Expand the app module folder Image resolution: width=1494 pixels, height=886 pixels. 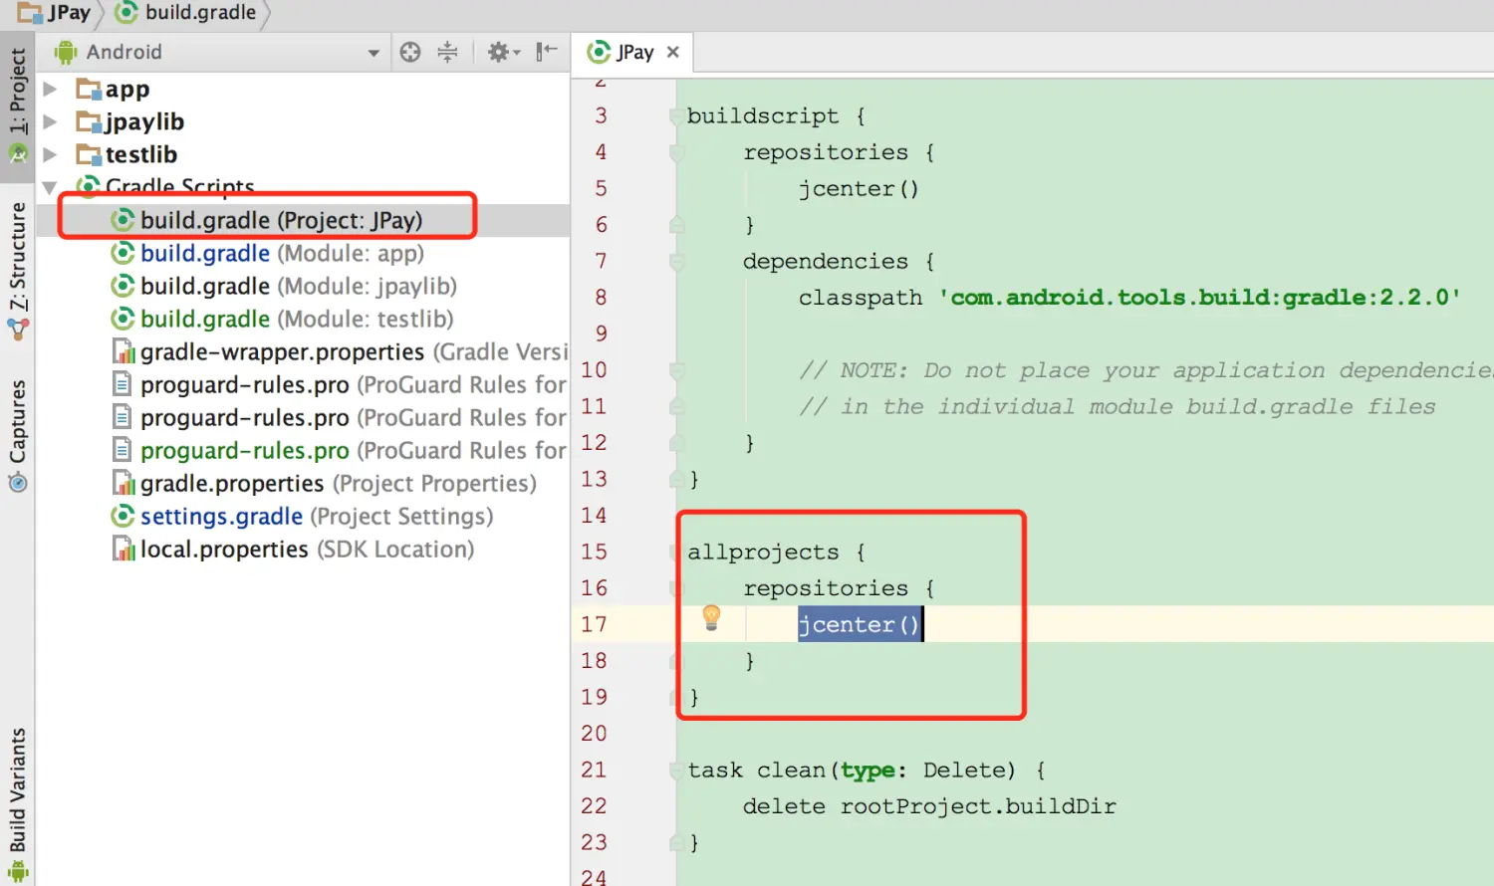coord(50,89)
